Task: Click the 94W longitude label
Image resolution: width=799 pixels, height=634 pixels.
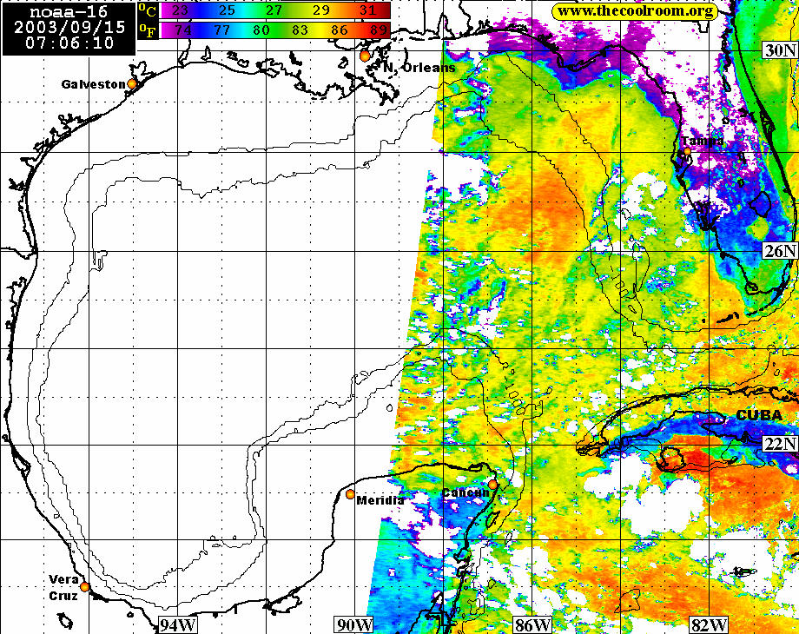Action: 177,625
